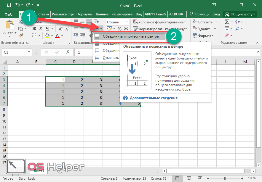This screenshot has height=182, width=262.
Task: Choose Отменить unmerge cells option
Action: 107,58
